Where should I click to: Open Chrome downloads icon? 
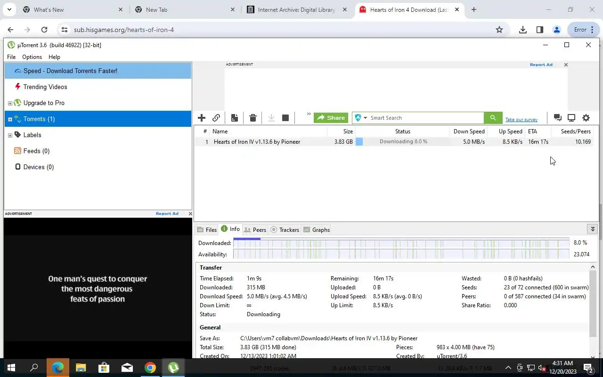tap(522, 30)
